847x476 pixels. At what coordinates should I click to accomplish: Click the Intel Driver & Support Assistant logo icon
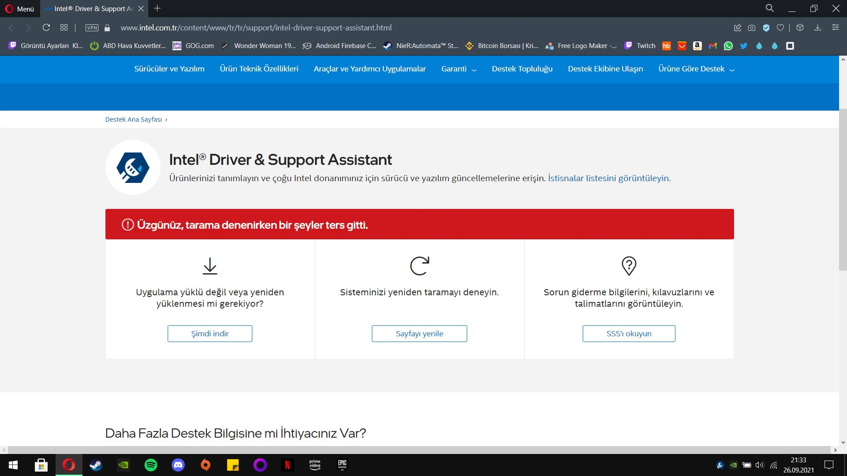pyautogui.click(x=133, y=167)
